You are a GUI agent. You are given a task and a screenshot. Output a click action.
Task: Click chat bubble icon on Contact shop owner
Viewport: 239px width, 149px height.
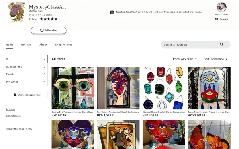coord(15,95)
